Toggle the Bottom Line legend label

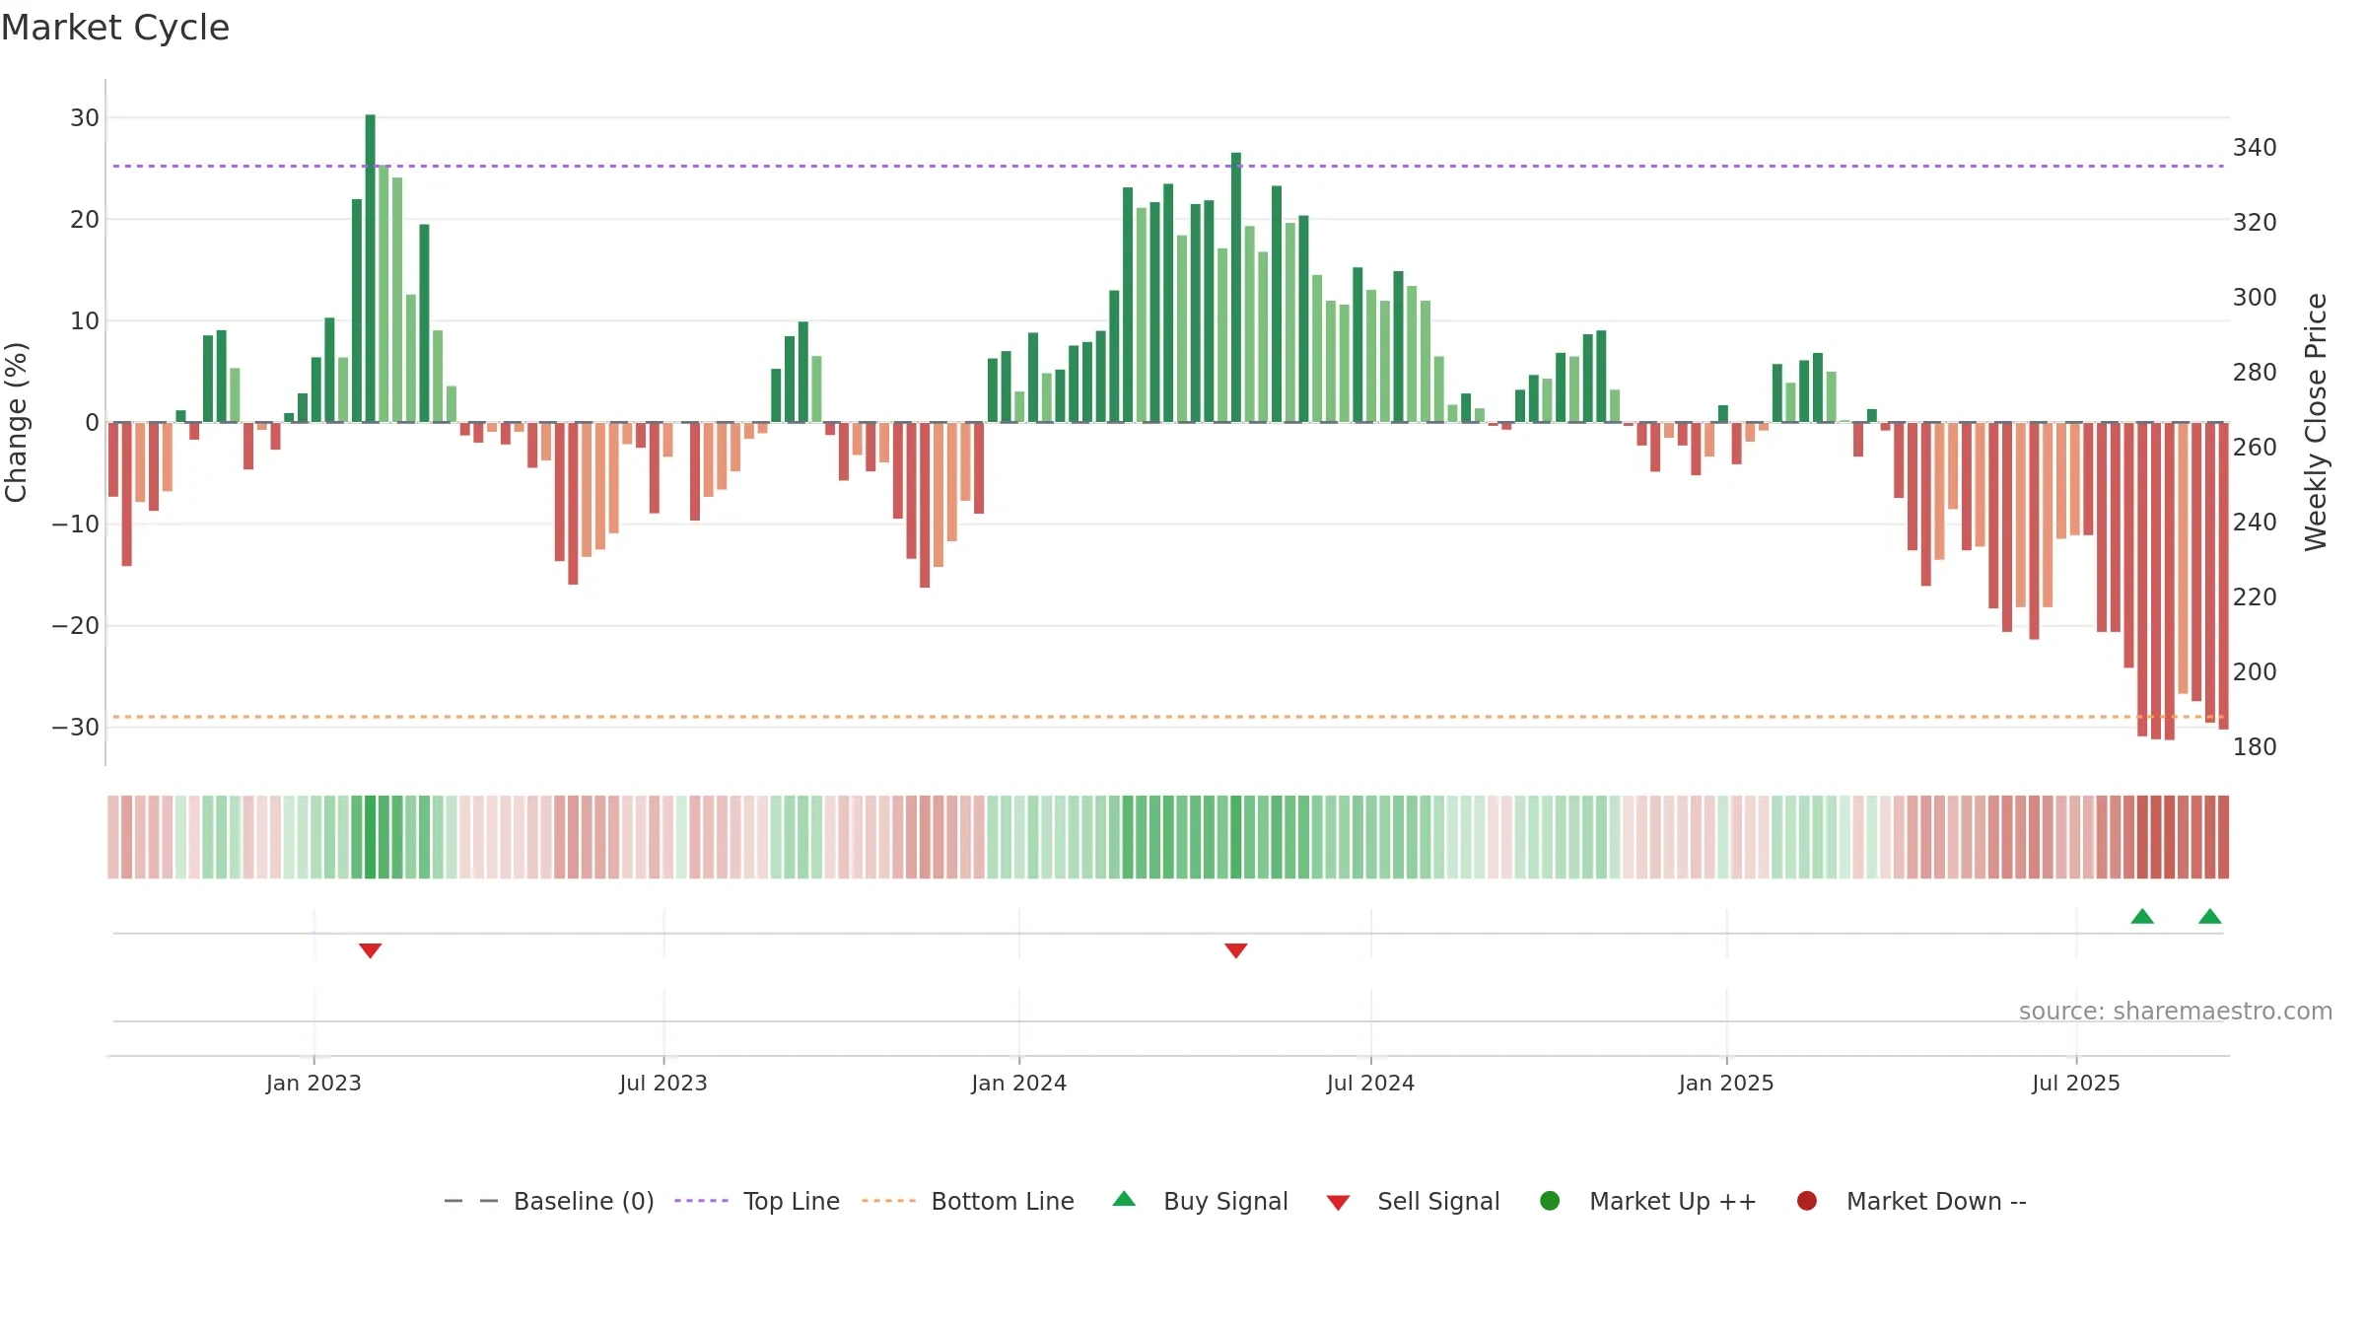coord(1003,1201)
